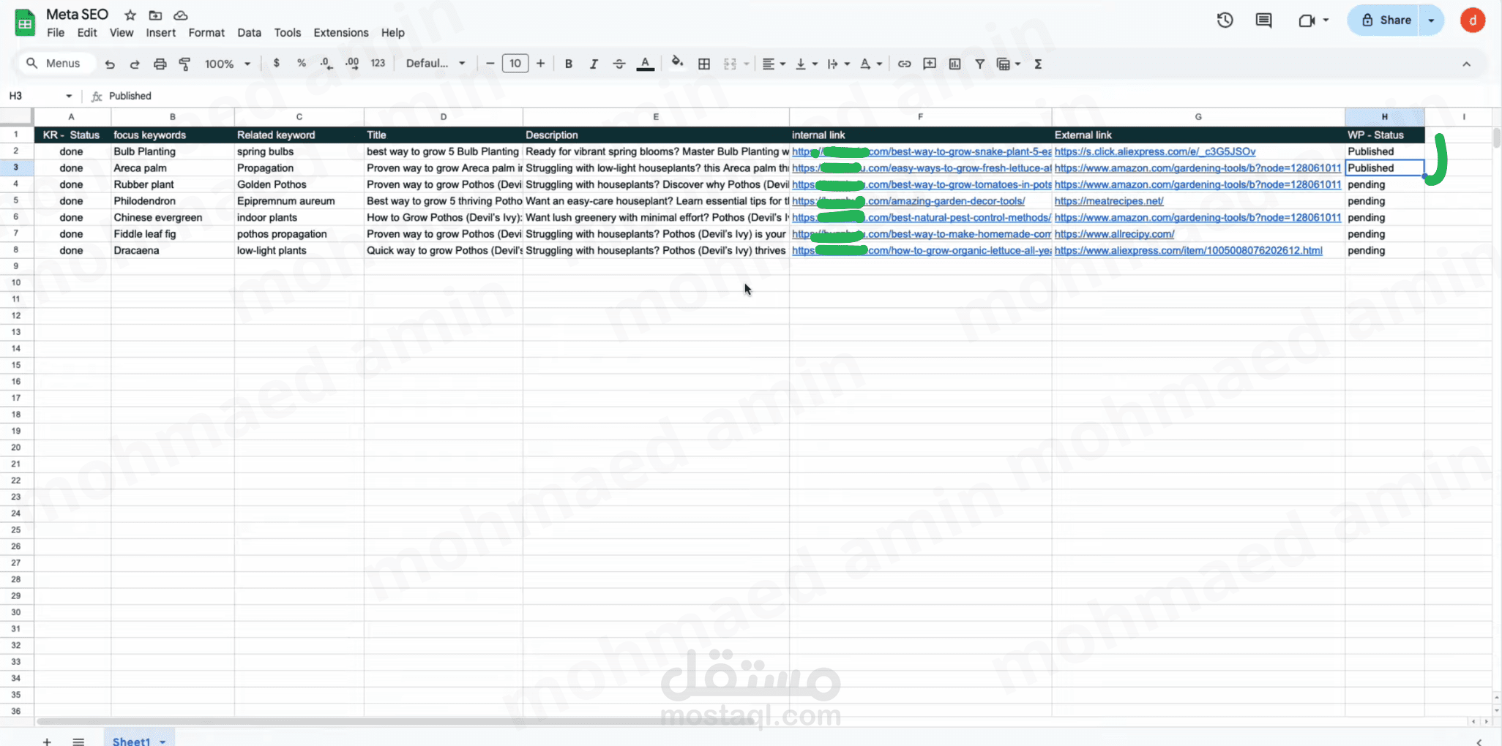Print the spreadsheet using the printer icon
Viewport: 1502px width, 746px height.
[x=160, y=64]
